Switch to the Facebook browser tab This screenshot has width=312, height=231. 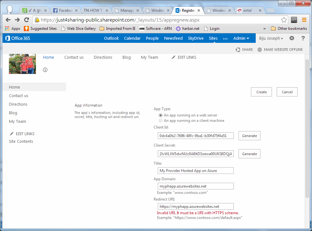[66, 10]
